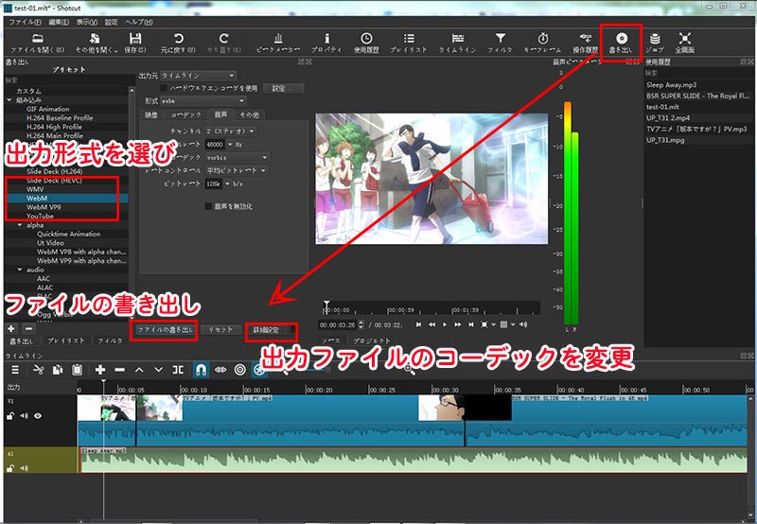Show the Playlist (プレイリスト) toolbar icon

[409, 39]
